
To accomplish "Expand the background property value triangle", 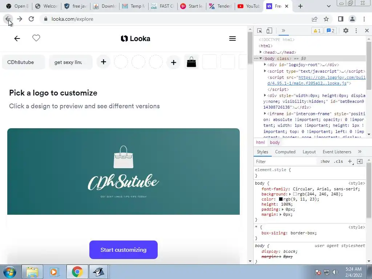I will click(x=290, y=194).
